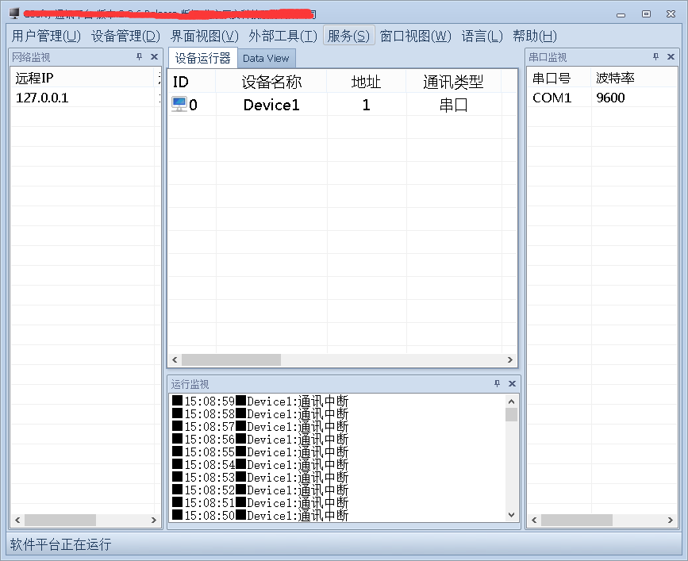Close the application window
This screenshot has height=561, width=688.
coord(671,14)
